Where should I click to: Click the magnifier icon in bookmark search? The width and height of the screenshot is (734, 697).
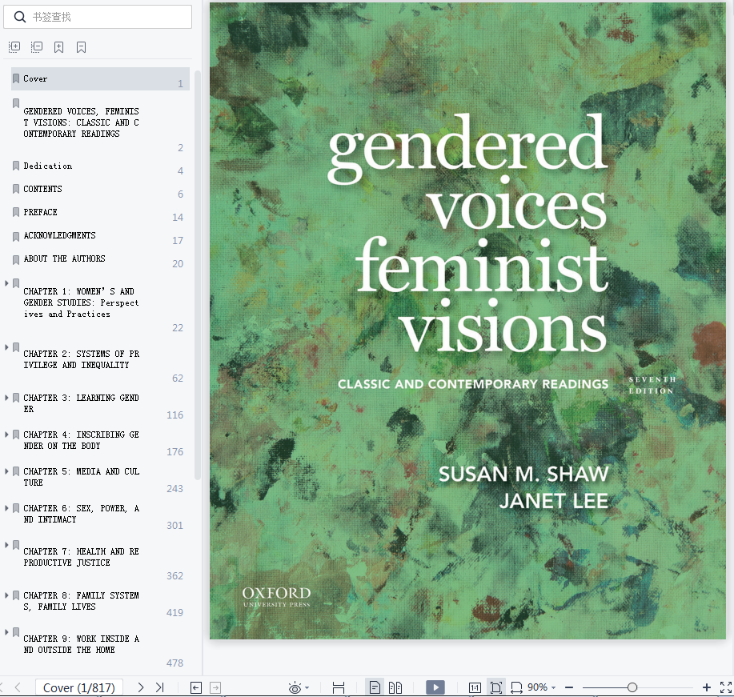[x=20, y=17]
